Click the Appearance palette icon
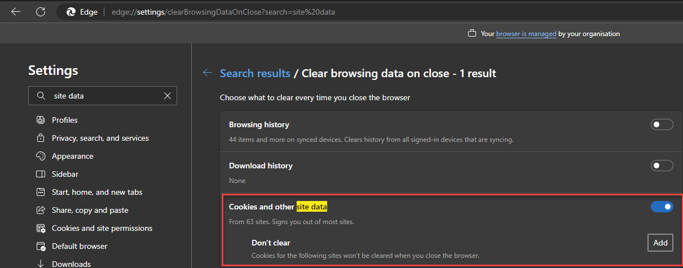683x268 pixels. pos(40,156)
